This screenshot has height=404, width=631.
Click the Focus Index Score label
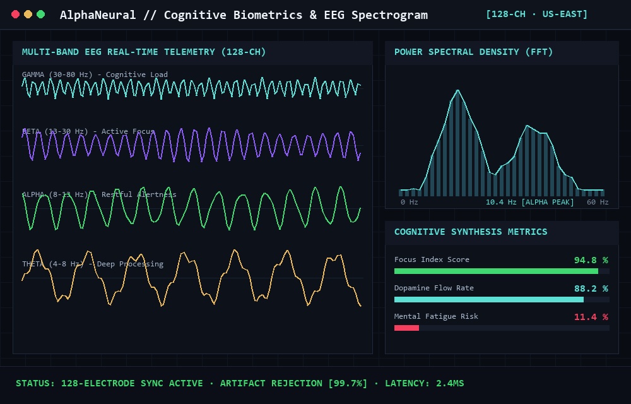tap(432, 259)
